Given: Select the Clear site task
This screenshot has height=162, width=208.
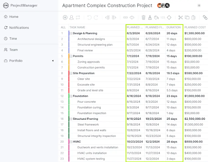Looking at the screenshot, I should pyautogui.click(x=84, y=79).
